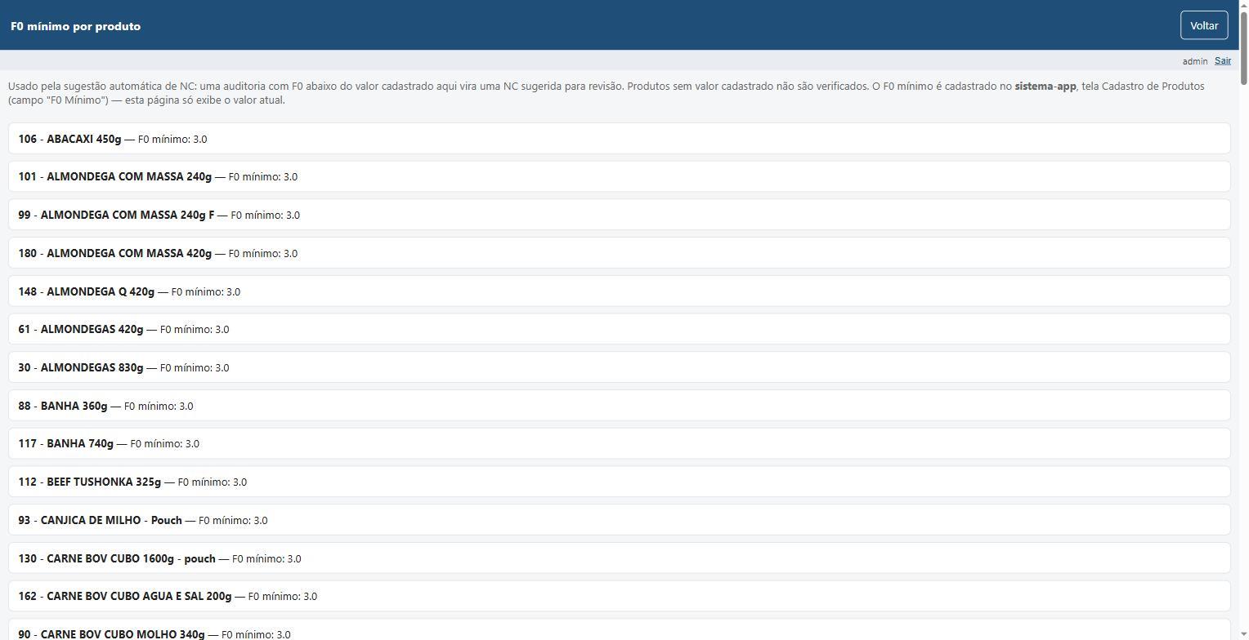Select row 130 - CARNE BOV CUBO 1600g - pouch

click(x=619, y=558)
